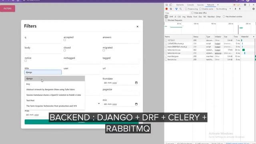Tick the migrated checkbox
This screenshot has width=256, height=144.
(x=104, y=50)
